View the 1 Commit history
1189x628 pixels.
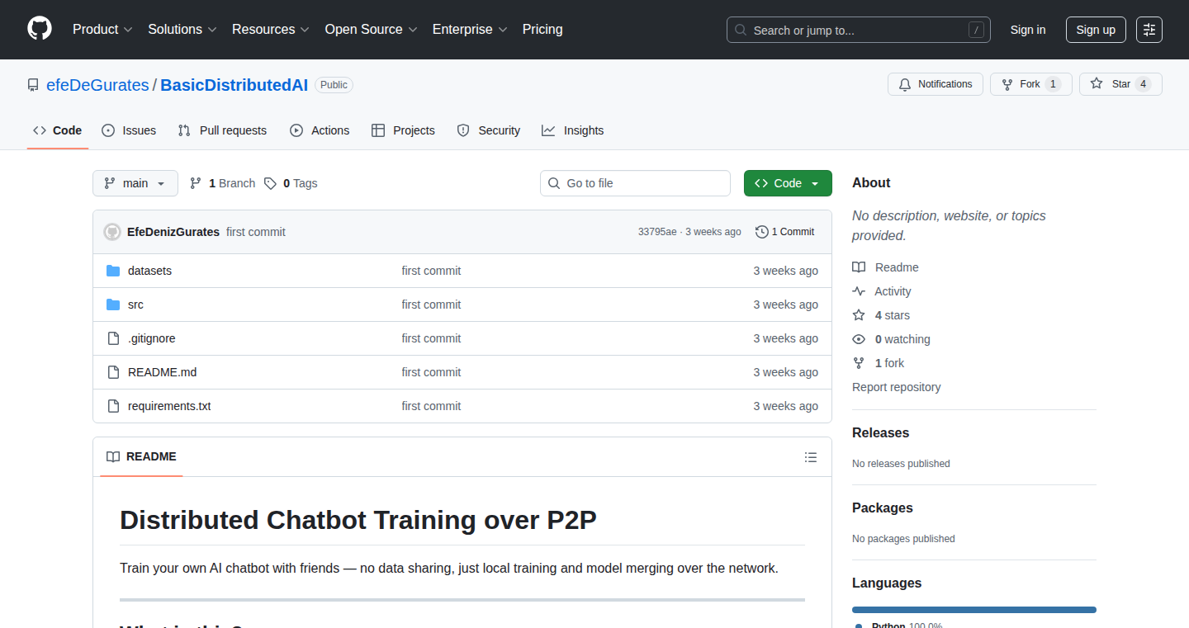point(785,232)
